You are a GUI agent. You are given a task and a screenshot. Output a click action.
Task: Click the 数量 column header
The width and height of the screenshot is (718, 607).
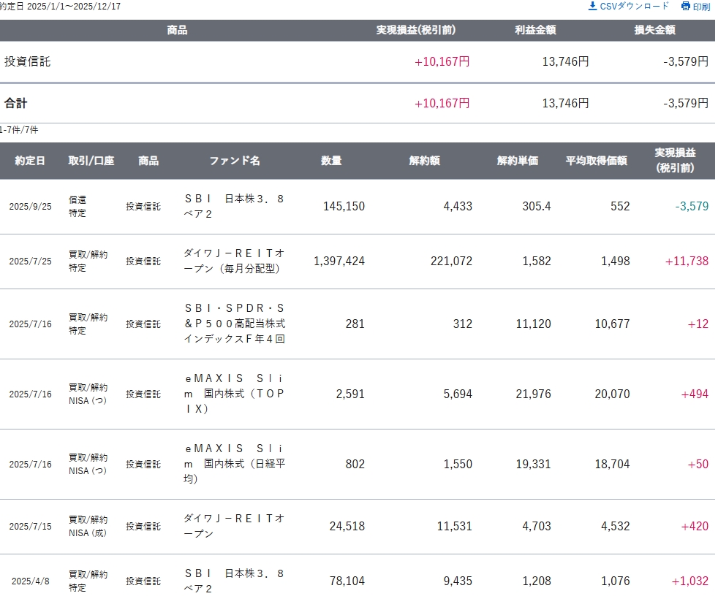pos(331,161)
